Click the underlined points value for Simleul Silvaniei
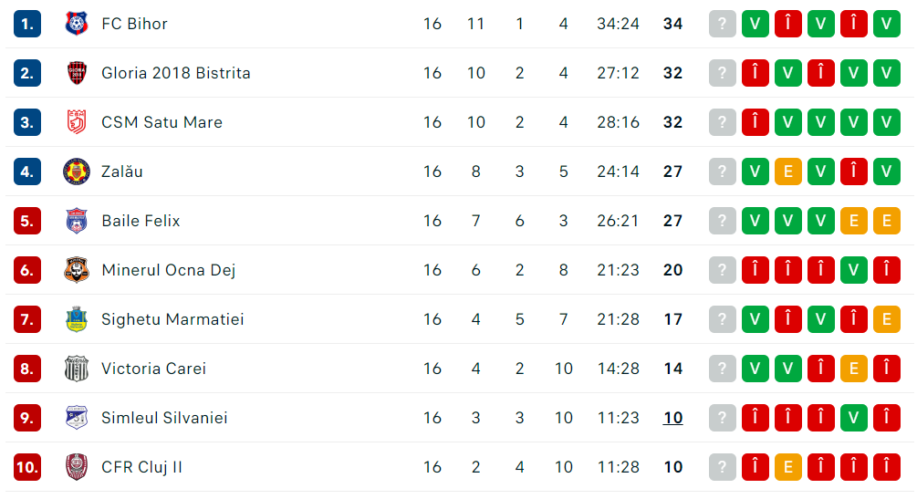The image size is (917, 499). click(x=672, y=418)
